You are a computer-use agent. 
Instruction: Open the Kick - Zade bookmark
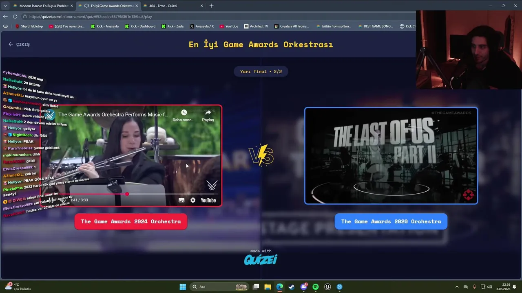(173, 26)
